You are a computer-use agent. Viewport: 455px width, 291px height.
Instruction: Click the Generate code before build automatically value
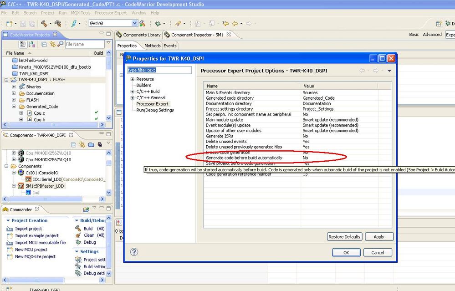tap(305, 158)
